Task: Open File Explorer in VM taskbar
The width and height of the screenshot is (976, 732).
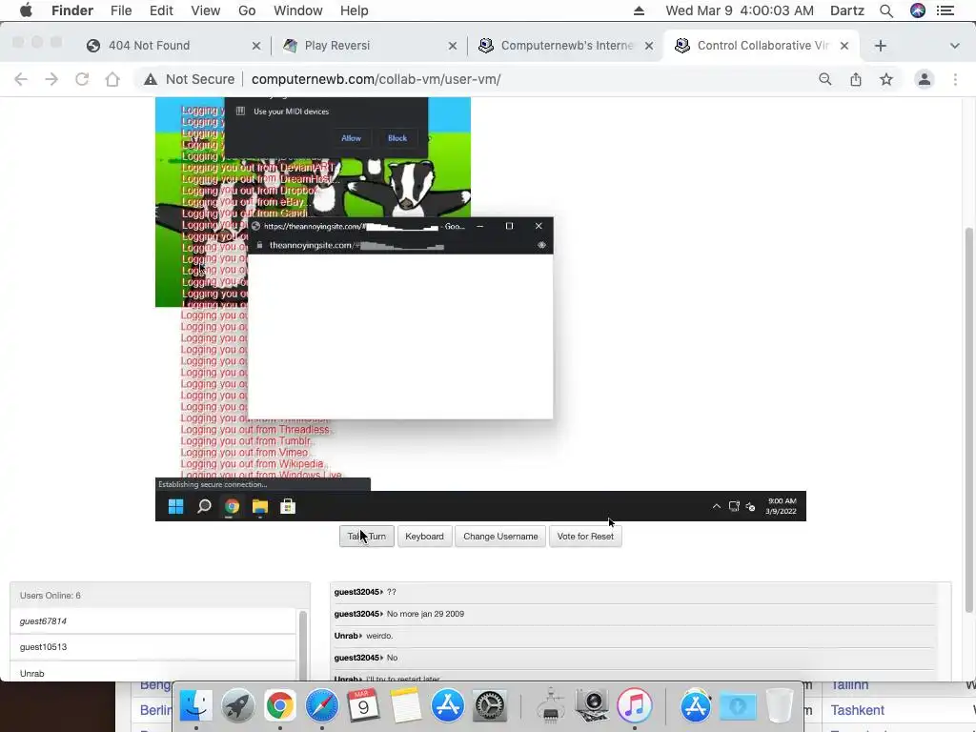Action: pos(260,507)
